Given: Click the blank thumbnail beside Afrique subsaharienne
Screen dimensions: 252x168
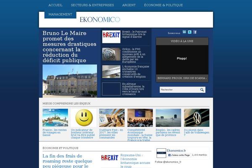Looking at the screenshot, I should coord(111,89).
